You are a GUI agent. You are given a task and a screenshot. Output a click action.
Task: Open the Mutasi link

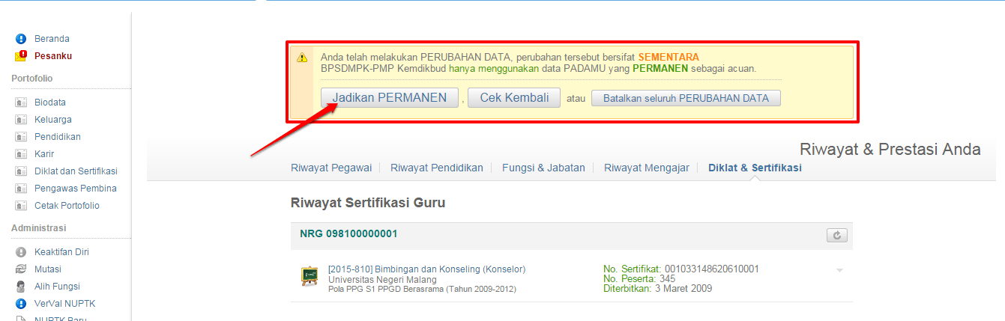point(48,269)
